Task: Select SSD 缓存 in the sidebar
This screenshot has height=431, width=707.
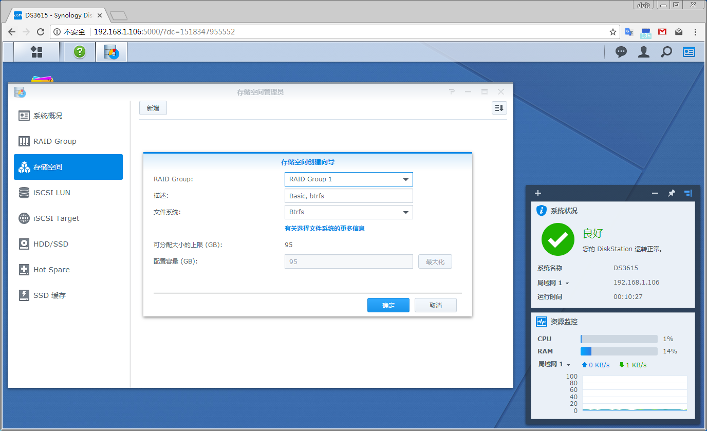Action: tap(68, 295)
